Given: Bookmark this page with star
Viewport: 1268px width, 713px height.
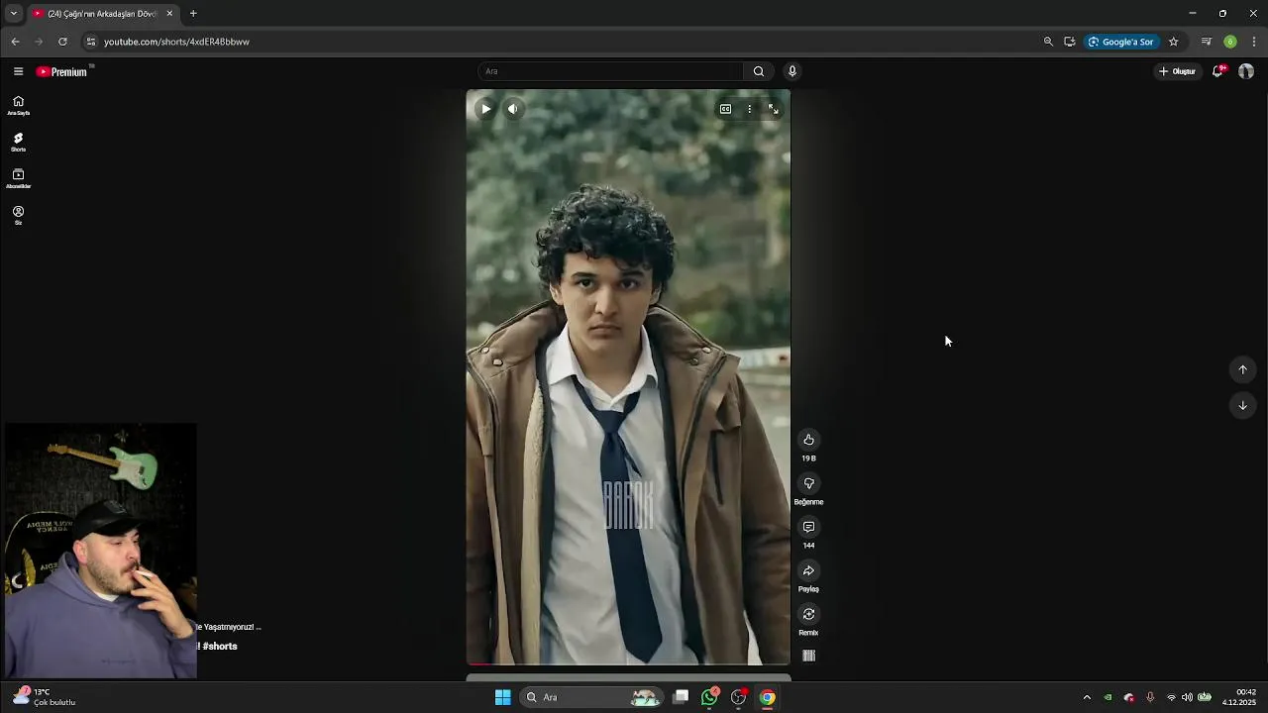Looking at the screenshot, I should [1173, 42].
